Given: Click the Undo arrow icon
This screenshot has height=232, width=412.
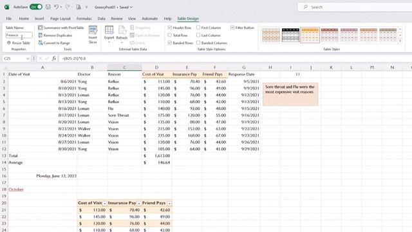Looking at the screenshot, I should (56, 7).
